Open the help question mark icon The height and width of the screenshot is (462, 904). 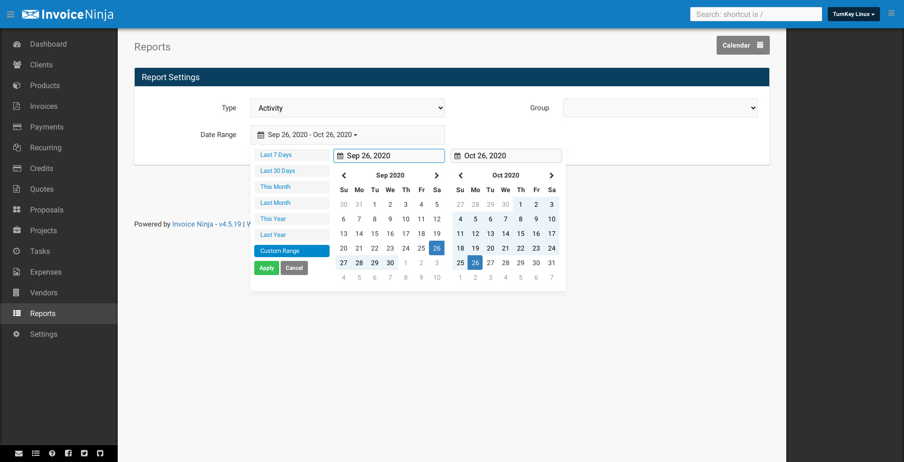52,454
